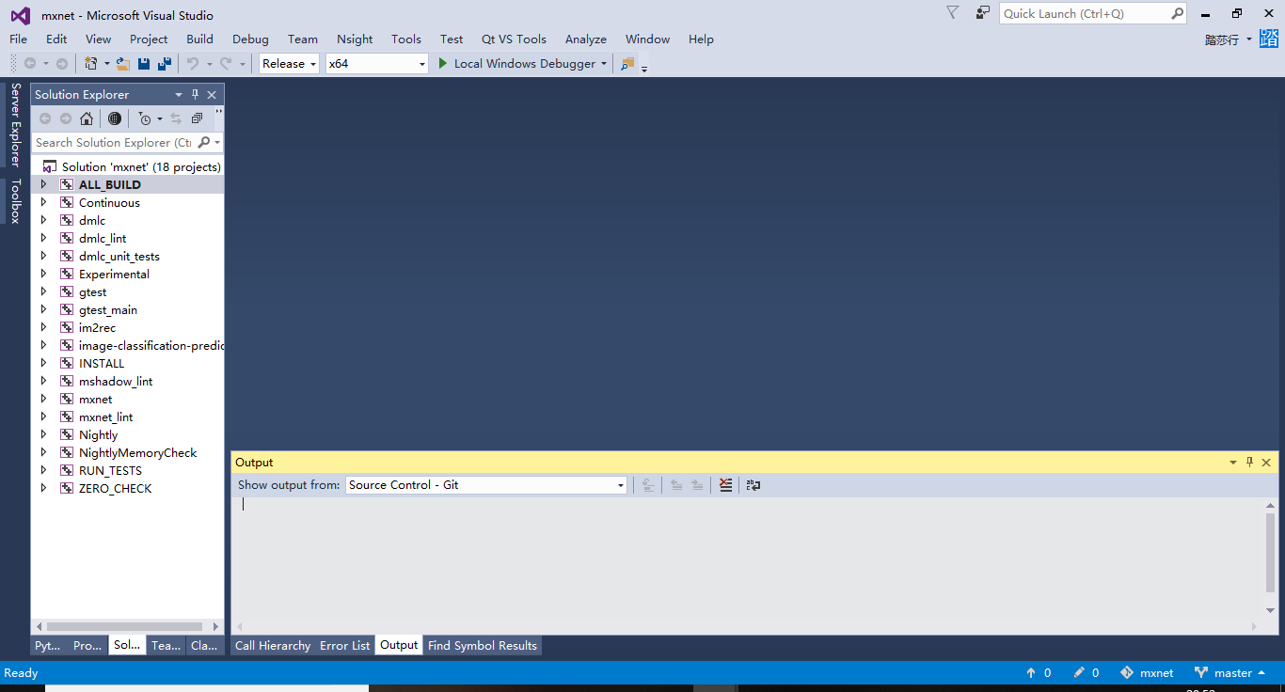
Task: Click the Sync with Active Document icon
Action: point(176,118)
